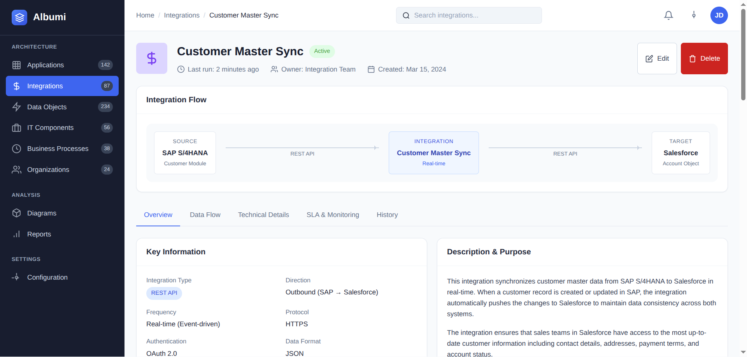Image resolution: width=747 pixels, height=357 pixels.
Task: Go to IT Components in sidebar
Action: coord(50,128)
